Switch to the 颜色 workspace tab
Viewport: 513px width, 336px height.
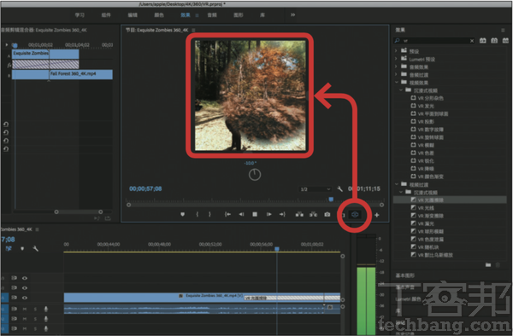coord(159,15)
